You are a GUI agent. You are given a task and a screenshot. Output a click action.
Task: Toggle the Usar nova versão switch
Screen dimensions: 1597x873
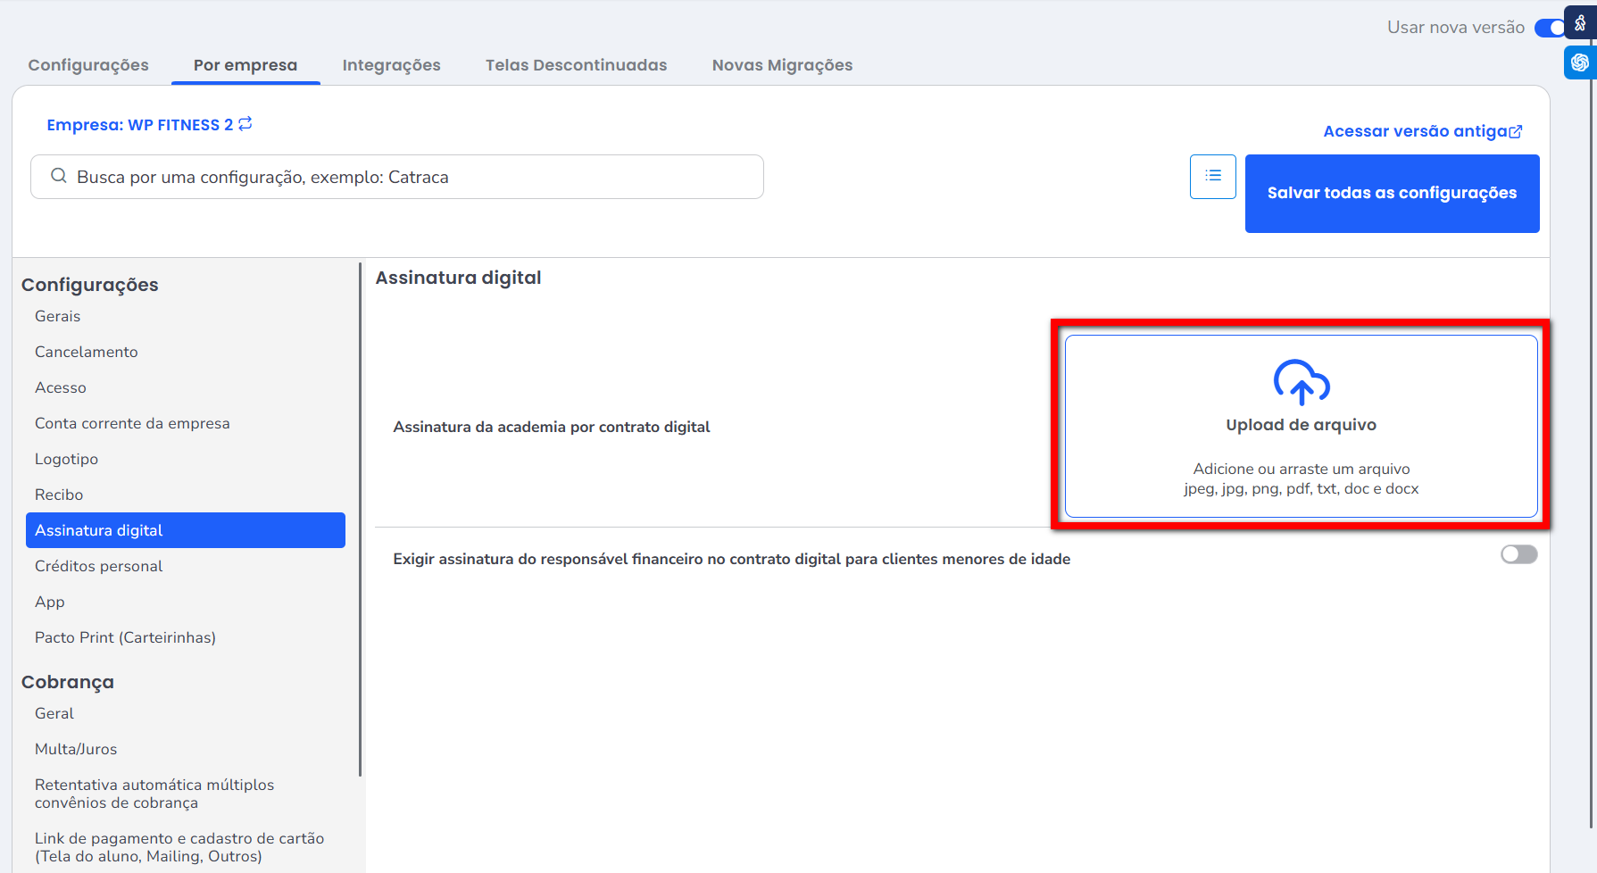[1551, 28]
